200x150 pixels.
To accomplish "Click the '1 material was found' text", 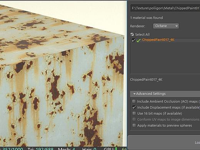I will [x=147, y=18].
